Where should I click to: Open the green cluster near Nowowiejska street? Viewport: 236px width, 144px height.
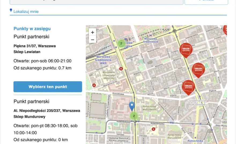(134, 116)
